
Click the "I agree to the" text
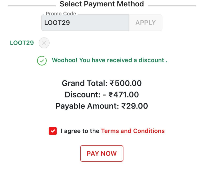tap(80, 131)
